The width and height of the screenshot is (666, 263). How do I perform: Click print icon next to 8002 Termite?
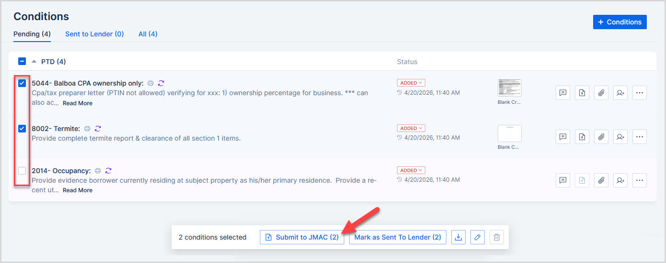[87, 129]
